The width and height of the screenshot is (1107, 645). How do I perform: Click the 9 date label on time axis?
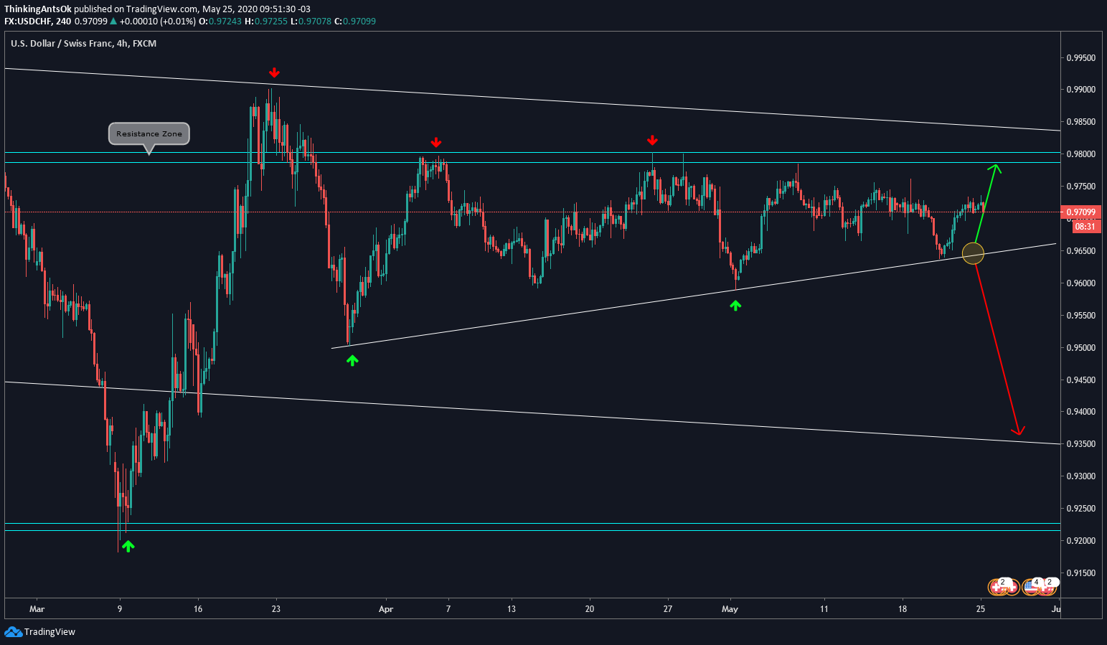pos(120,609)
